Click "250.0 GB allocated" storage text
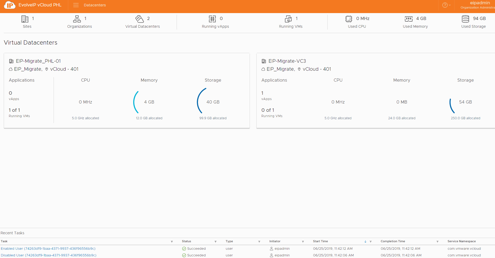495x258 pixels. pyautogui.click(x=465, y=118)
